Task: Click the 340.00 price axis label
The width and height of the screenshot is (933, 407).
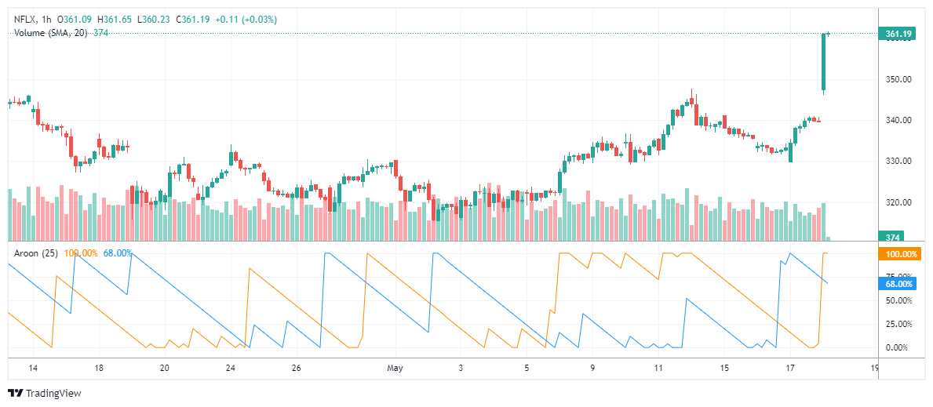Action: [x=899, y=120]
